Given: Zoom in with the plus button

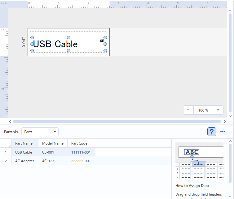Looking at the screenshot, I should coord(218,110).
